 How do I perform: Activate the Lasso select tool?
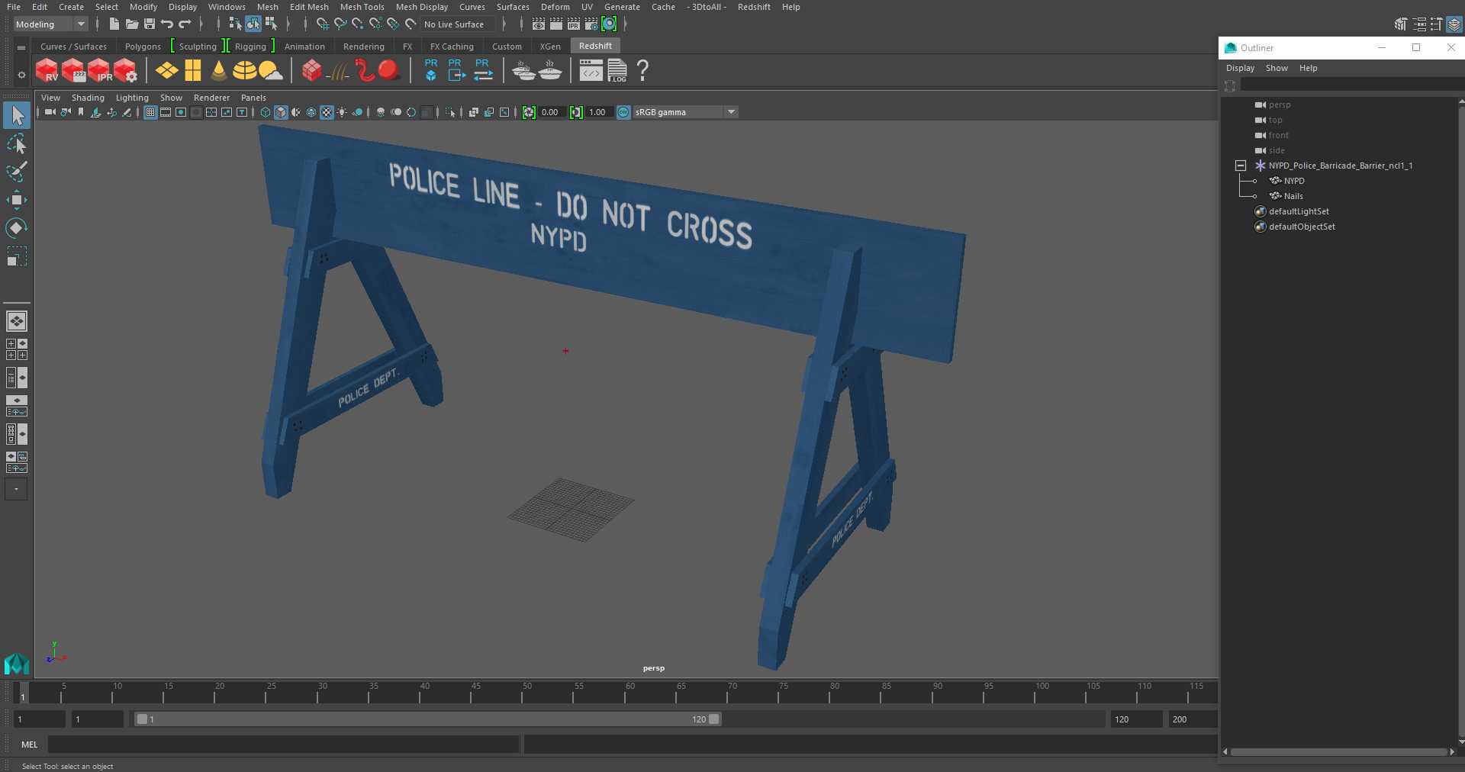point(17,144)
